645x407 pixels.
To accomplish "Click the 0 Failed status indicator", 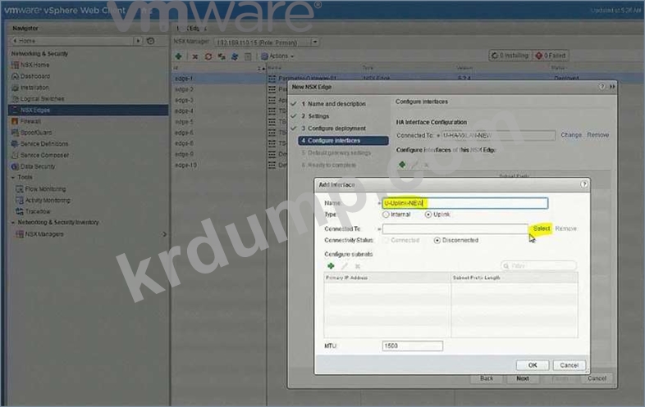I will pyautogui.click(x=551, y=56).
